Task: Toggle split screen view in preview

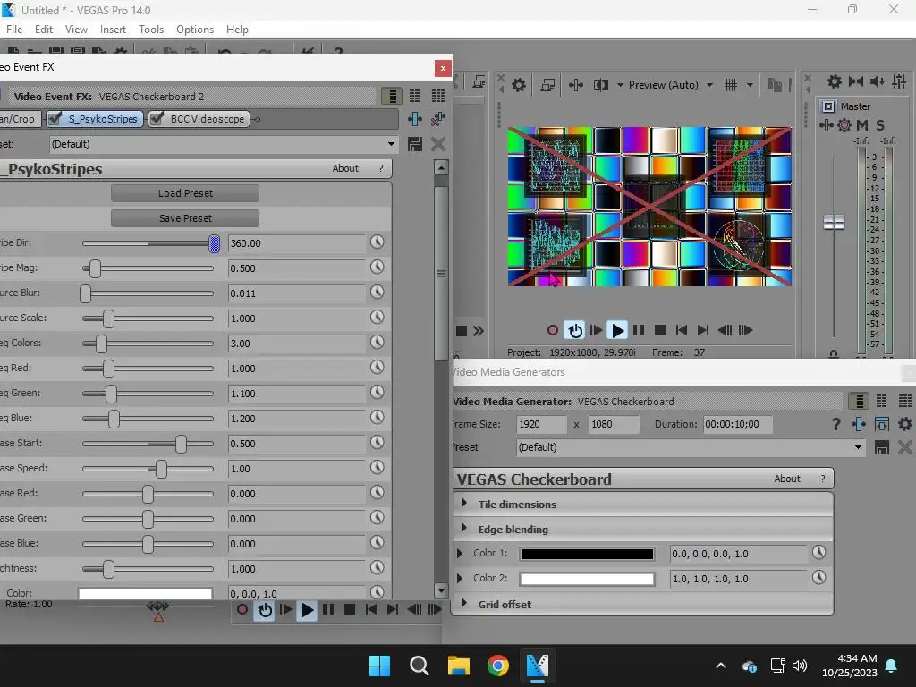Action: click(600, 85)
